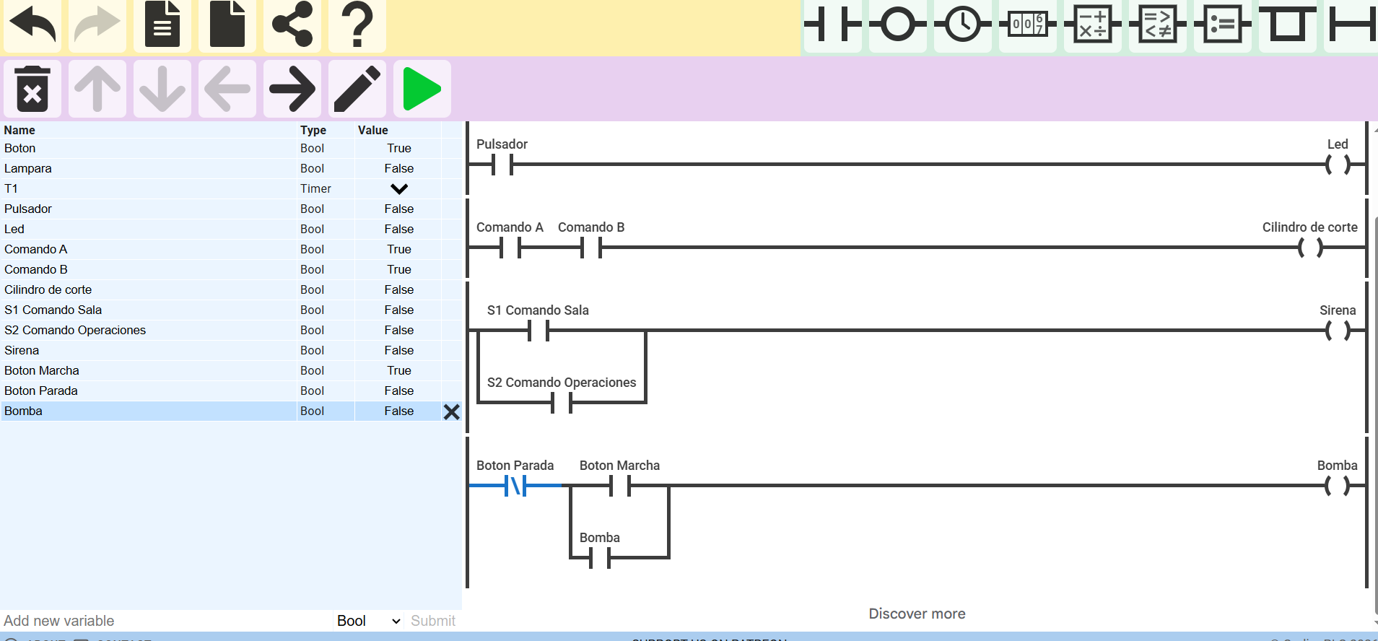Select the Led variable name

[14, 229]
